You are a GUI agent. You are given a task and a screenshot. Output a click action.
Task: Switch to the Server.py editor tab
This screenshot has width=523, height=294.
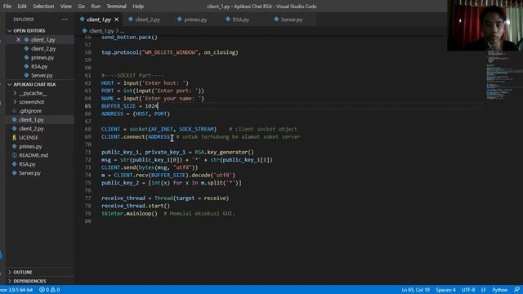click(x=291, y=20)
